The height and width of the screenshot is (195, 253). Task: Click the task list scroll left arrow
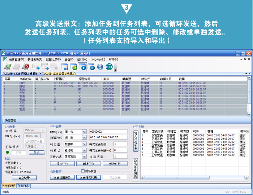coord(143,178)
